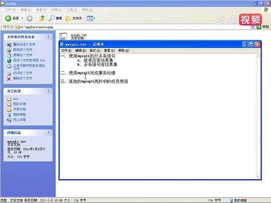Open Explorer Tools menu
Screen dimensions: 271x203
[x=72, y=10]
